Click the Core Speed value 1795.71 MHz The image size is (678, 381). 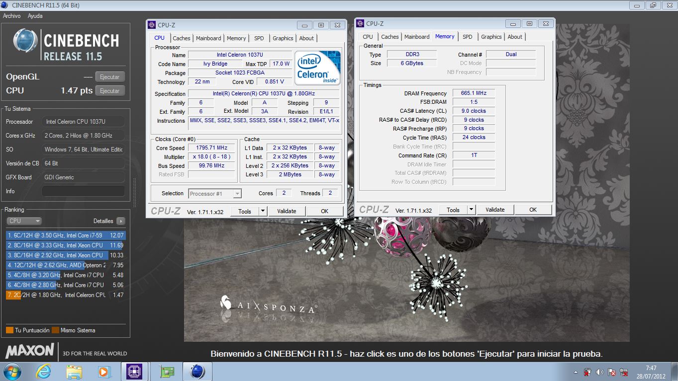click(x=212, y=148)
